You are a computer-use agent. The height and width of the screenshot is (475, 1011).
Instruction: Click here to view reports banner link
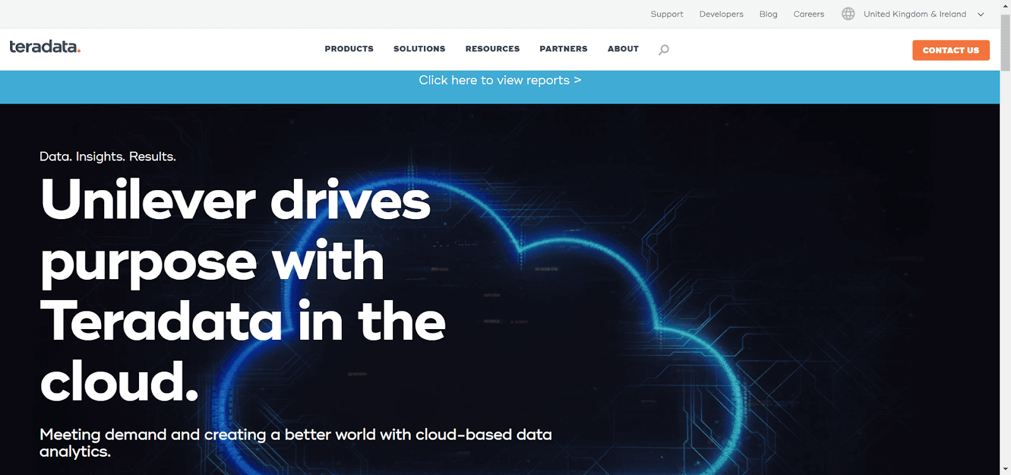500,80
